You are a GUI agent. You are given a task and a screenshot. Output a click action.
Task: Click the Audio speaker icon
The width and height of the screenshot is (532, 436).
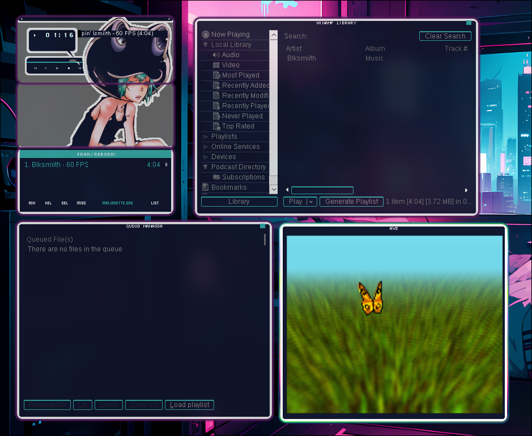tap(216, 55)
